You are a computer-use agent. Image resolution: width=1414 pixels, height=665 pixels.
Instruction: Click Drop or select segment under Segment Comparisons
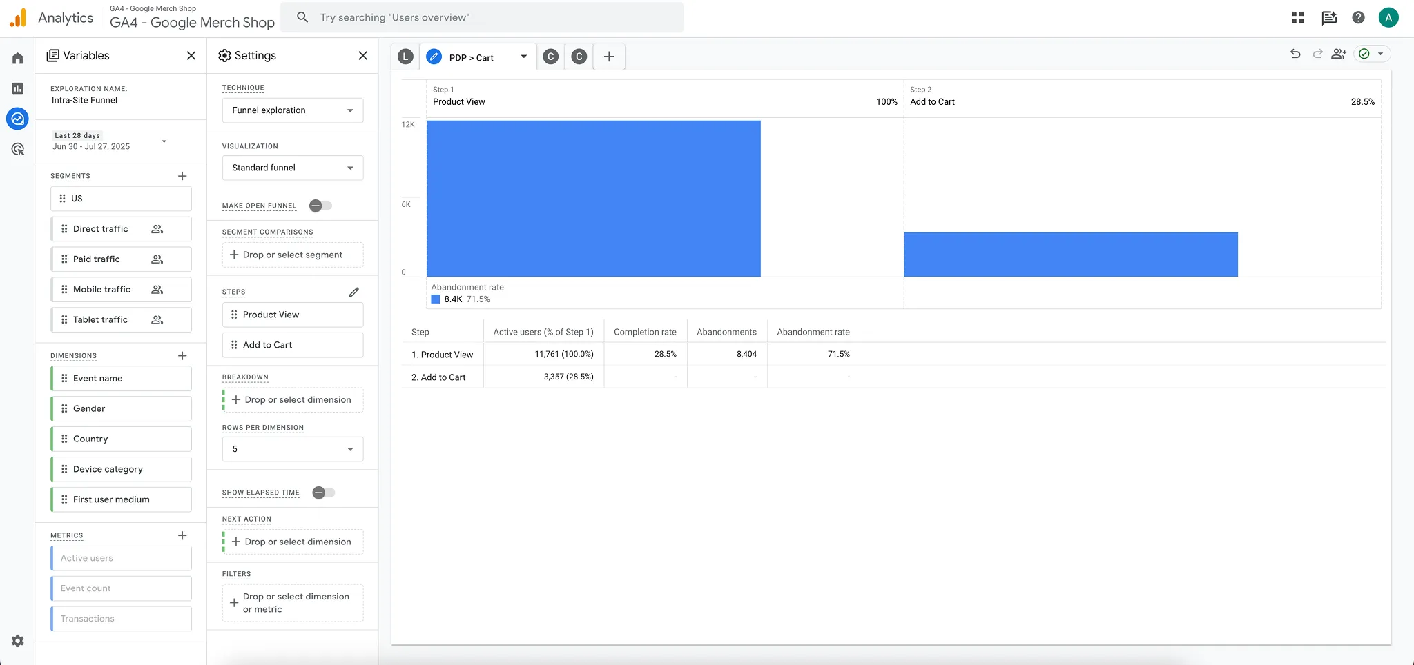coord(292,255)
